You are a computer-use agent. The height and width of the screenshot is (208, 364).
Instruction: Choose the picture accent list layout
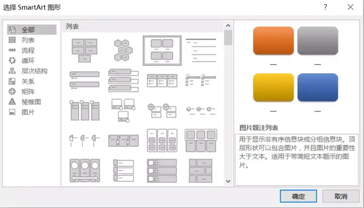click(84, 111)
